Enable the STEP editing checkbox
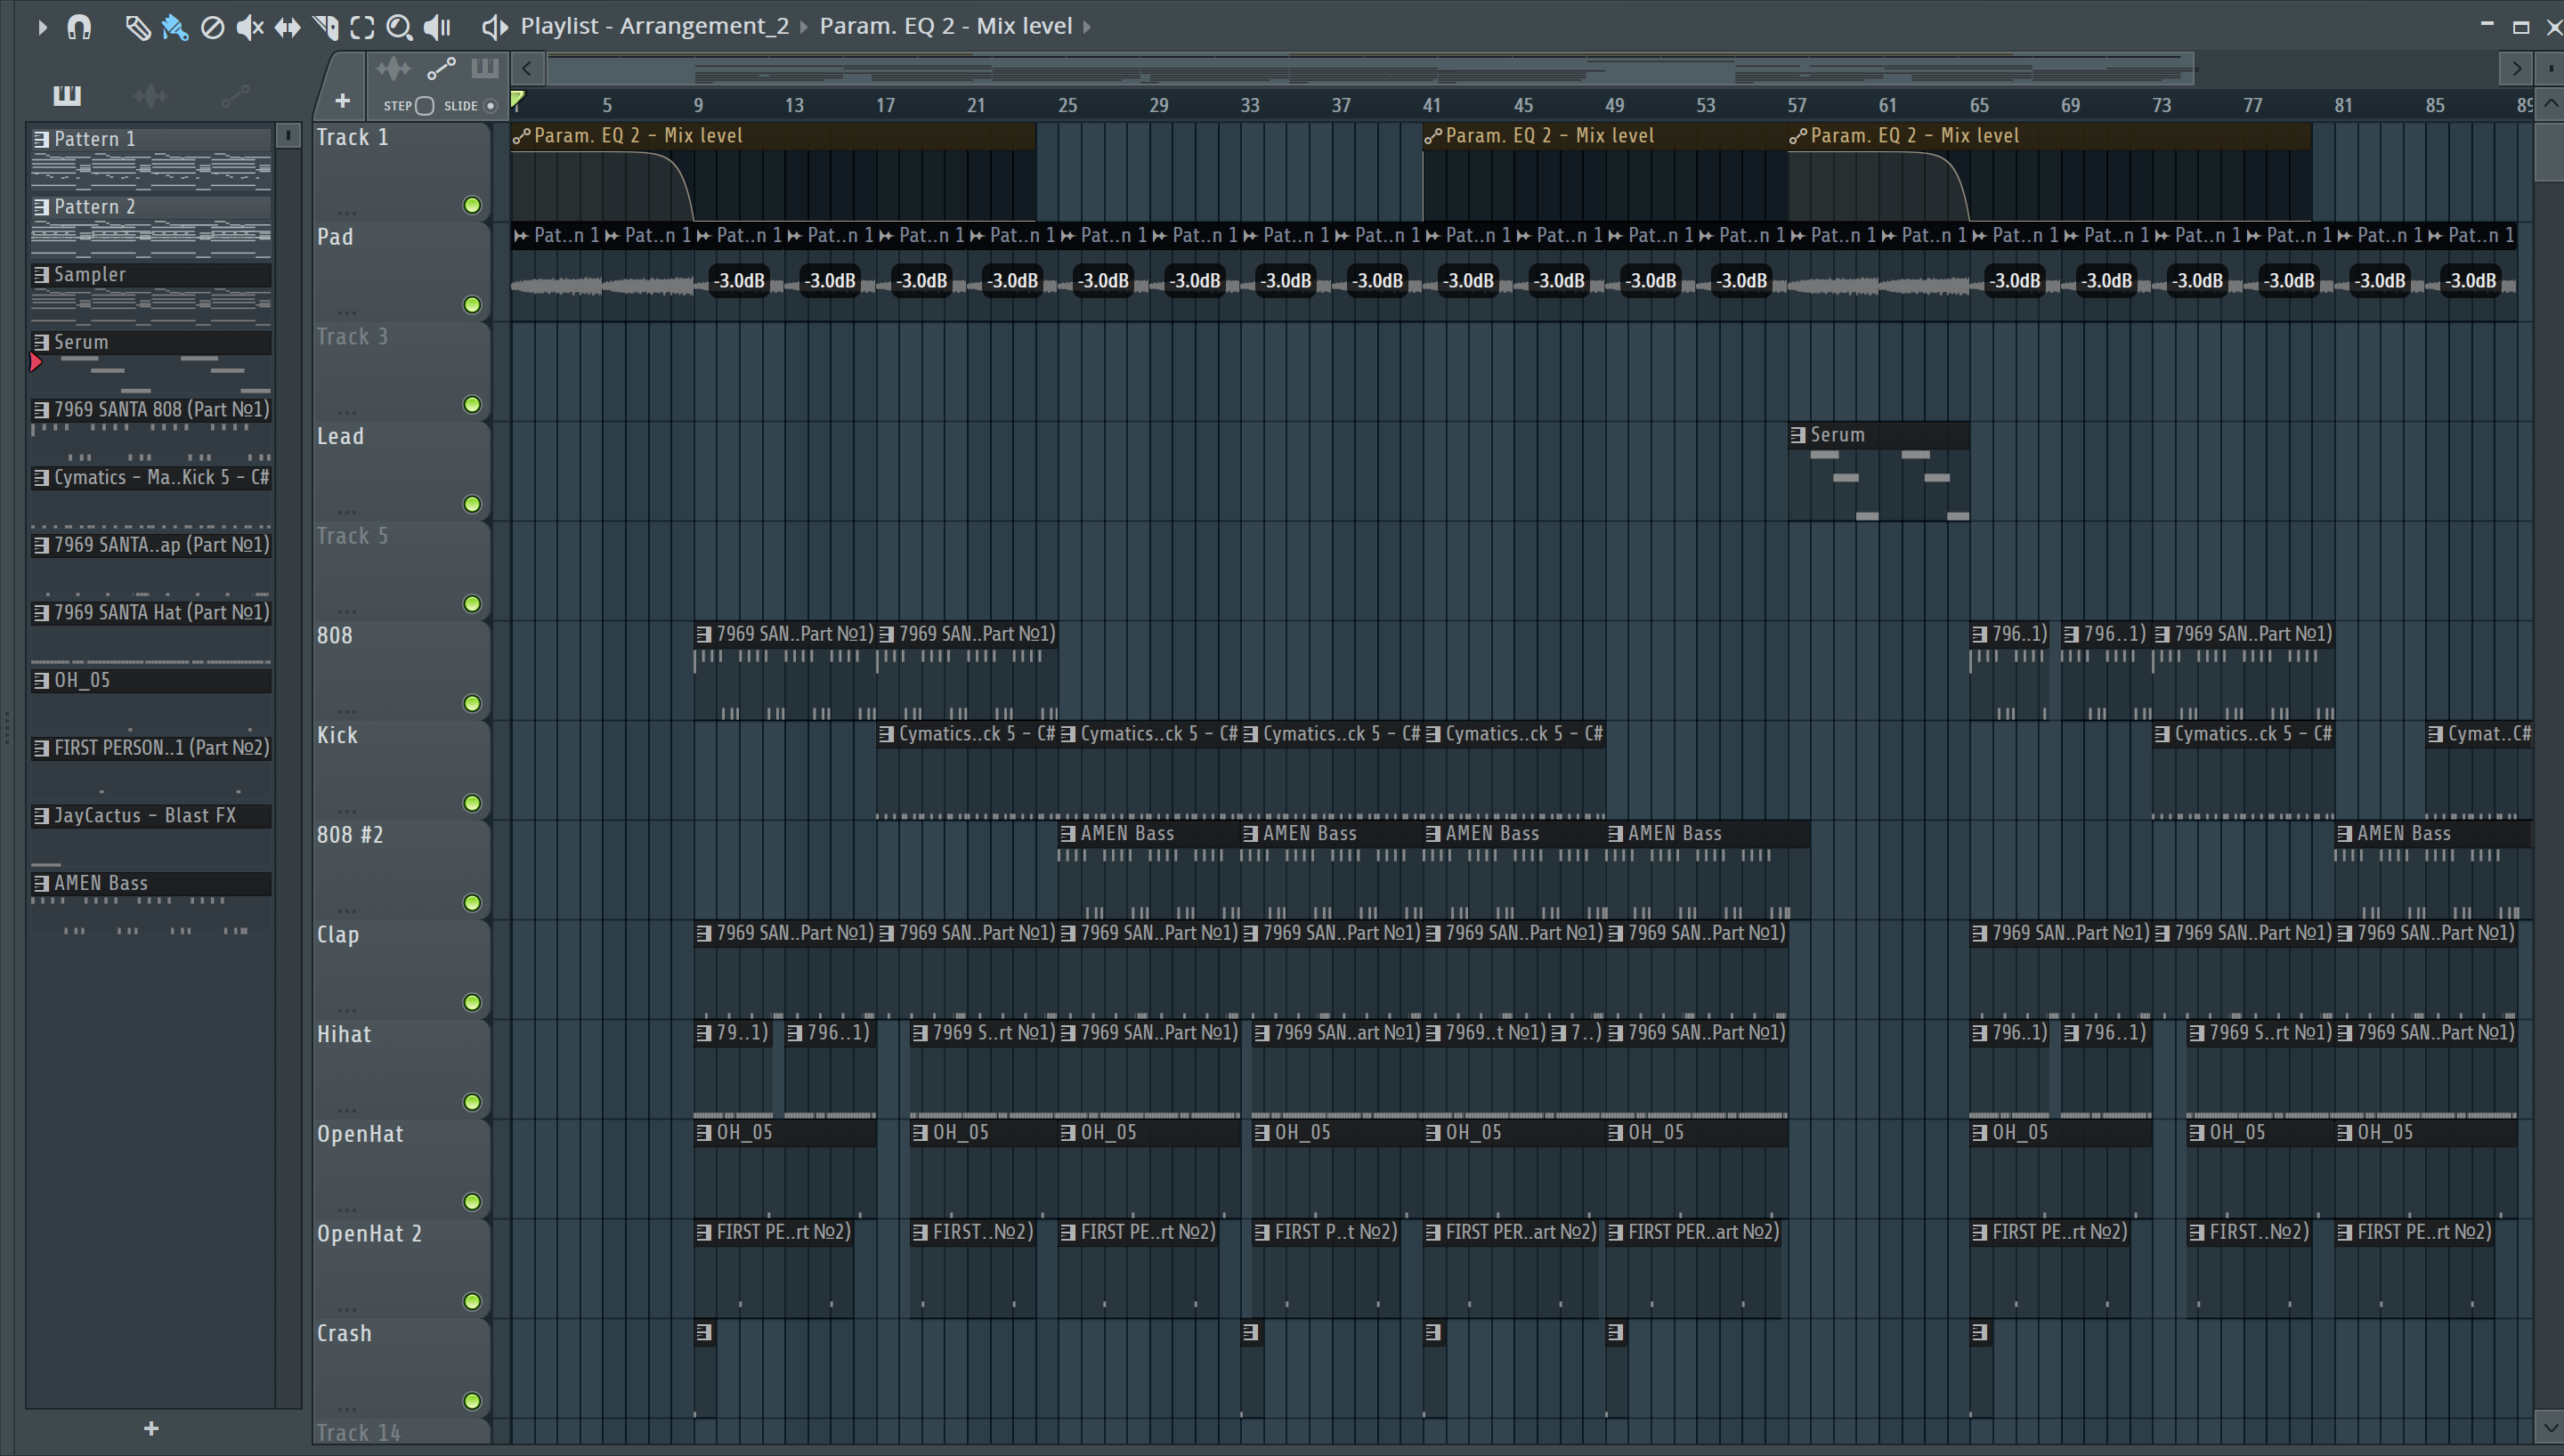Image resolution: width=2564 pixels, height=1456 pixels. tap(424, 106)
